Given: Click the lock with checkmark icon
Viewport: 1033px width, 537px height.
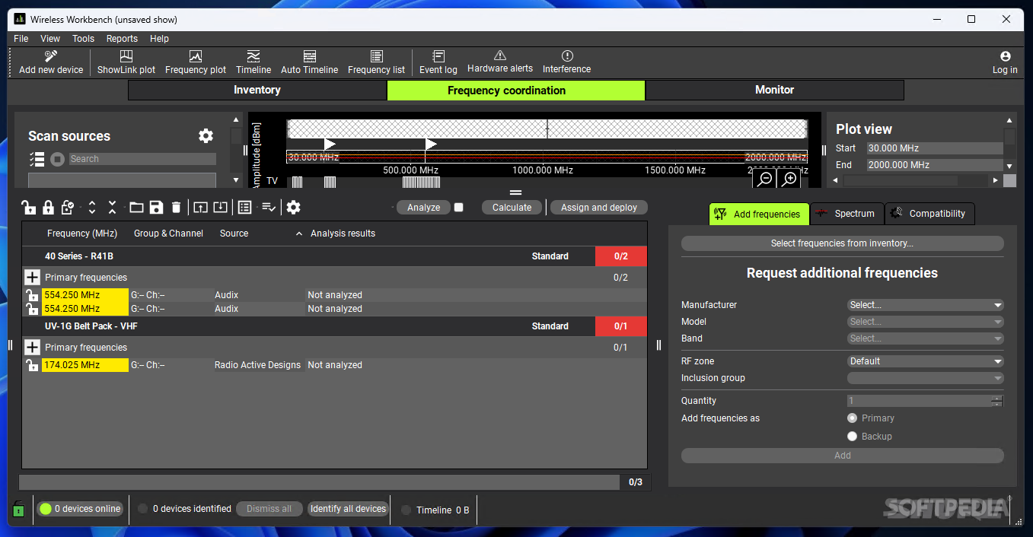Looking at the screenshot, I should coord(68,207).
